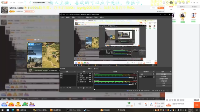
Task: Open the gift box icon near the gift bar
Action: [140, 104]
